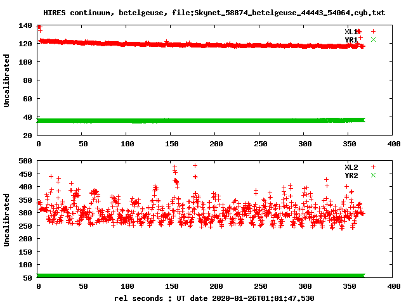This screenshot has width=406, height=304.
Task: Click the 140 tick label on top y-axis
Action: (x=25, y=25)
